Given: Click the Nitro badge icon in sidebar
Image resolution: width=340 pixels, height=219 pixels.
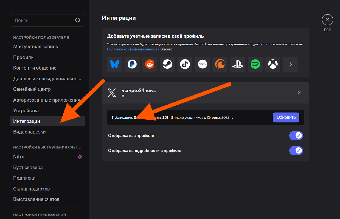Looking at the screenshot, I should pyautogui.click(x=79, y=157).
